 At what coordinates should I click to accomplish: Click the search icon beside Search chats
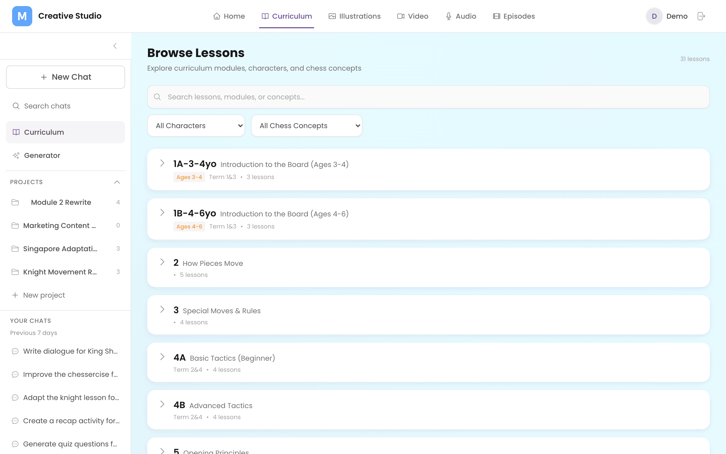[x=16, y=106]
